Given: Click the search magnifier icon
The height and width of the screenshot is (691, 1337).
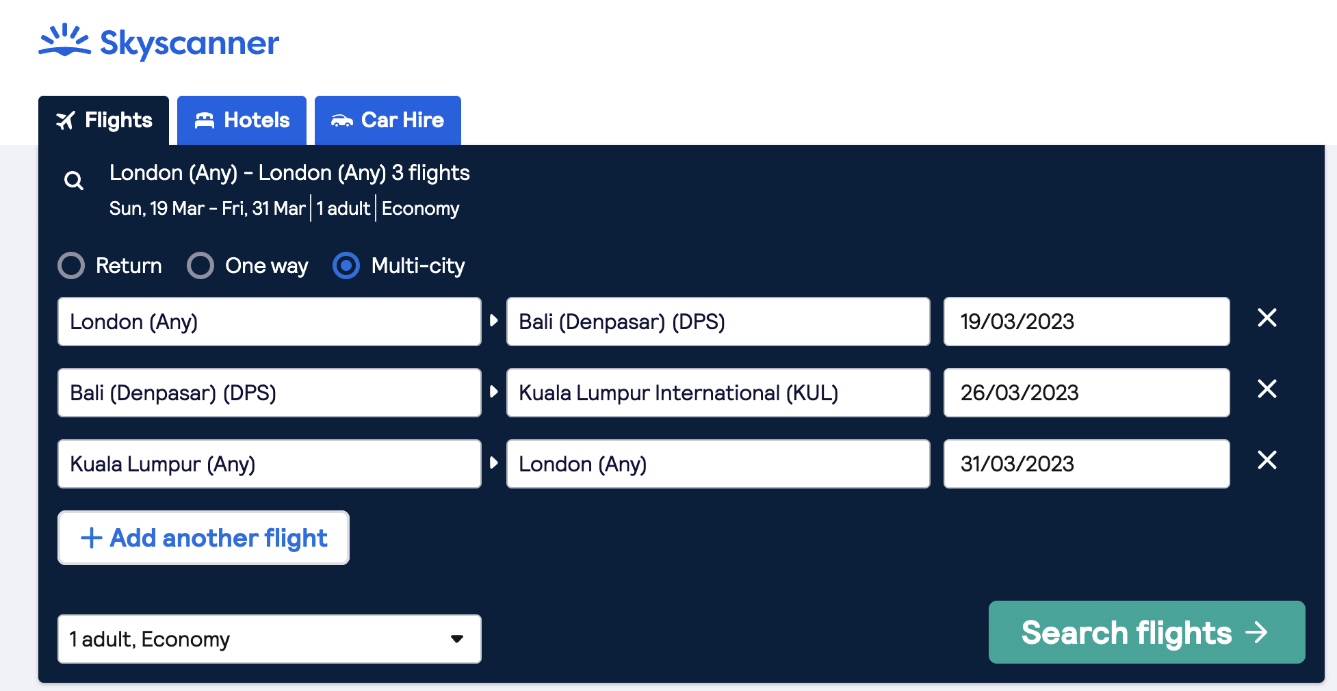Looking at the screenshot, I should tap(74, 181).
